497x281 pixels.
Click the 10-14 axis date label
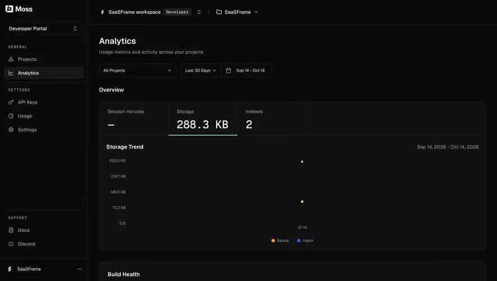[302, 227]
